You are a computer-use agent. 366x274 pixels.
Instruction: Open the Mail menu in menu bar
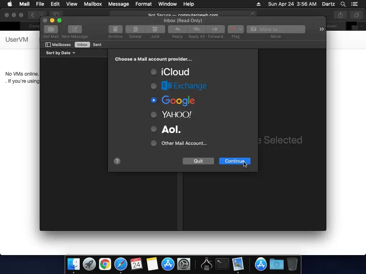pyautogui.click(x=24, y=4)
